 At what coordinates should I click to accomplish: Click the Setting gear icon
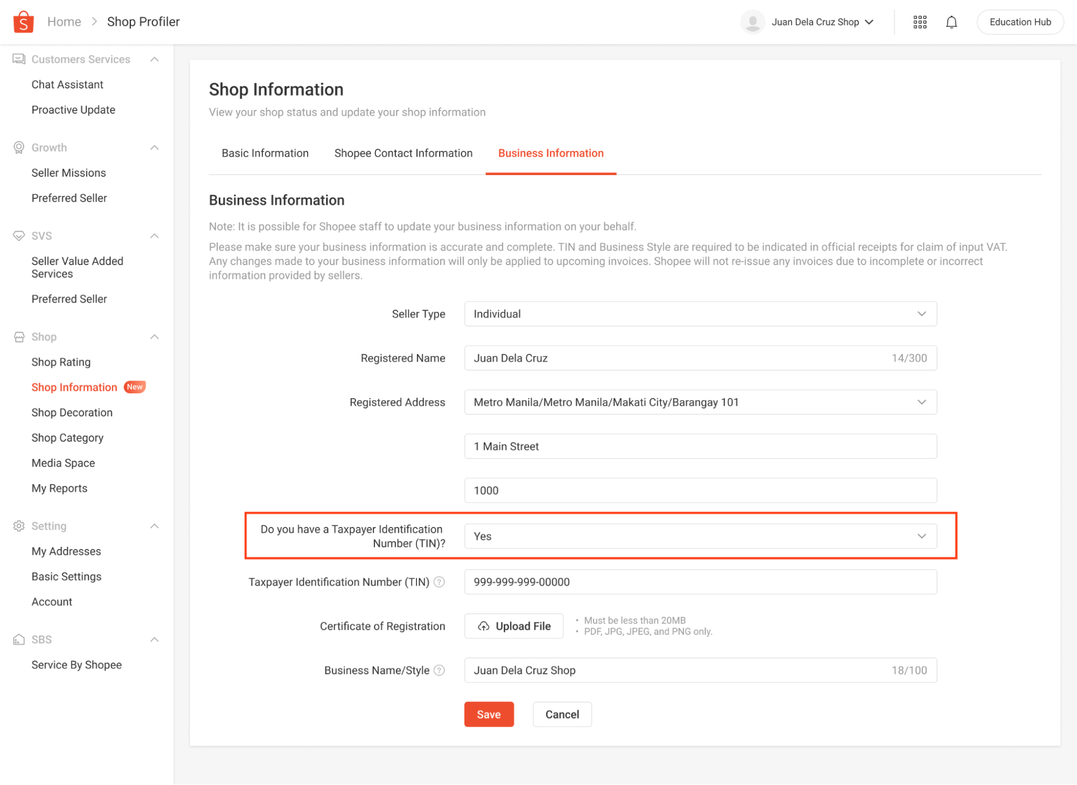(19, 526)
